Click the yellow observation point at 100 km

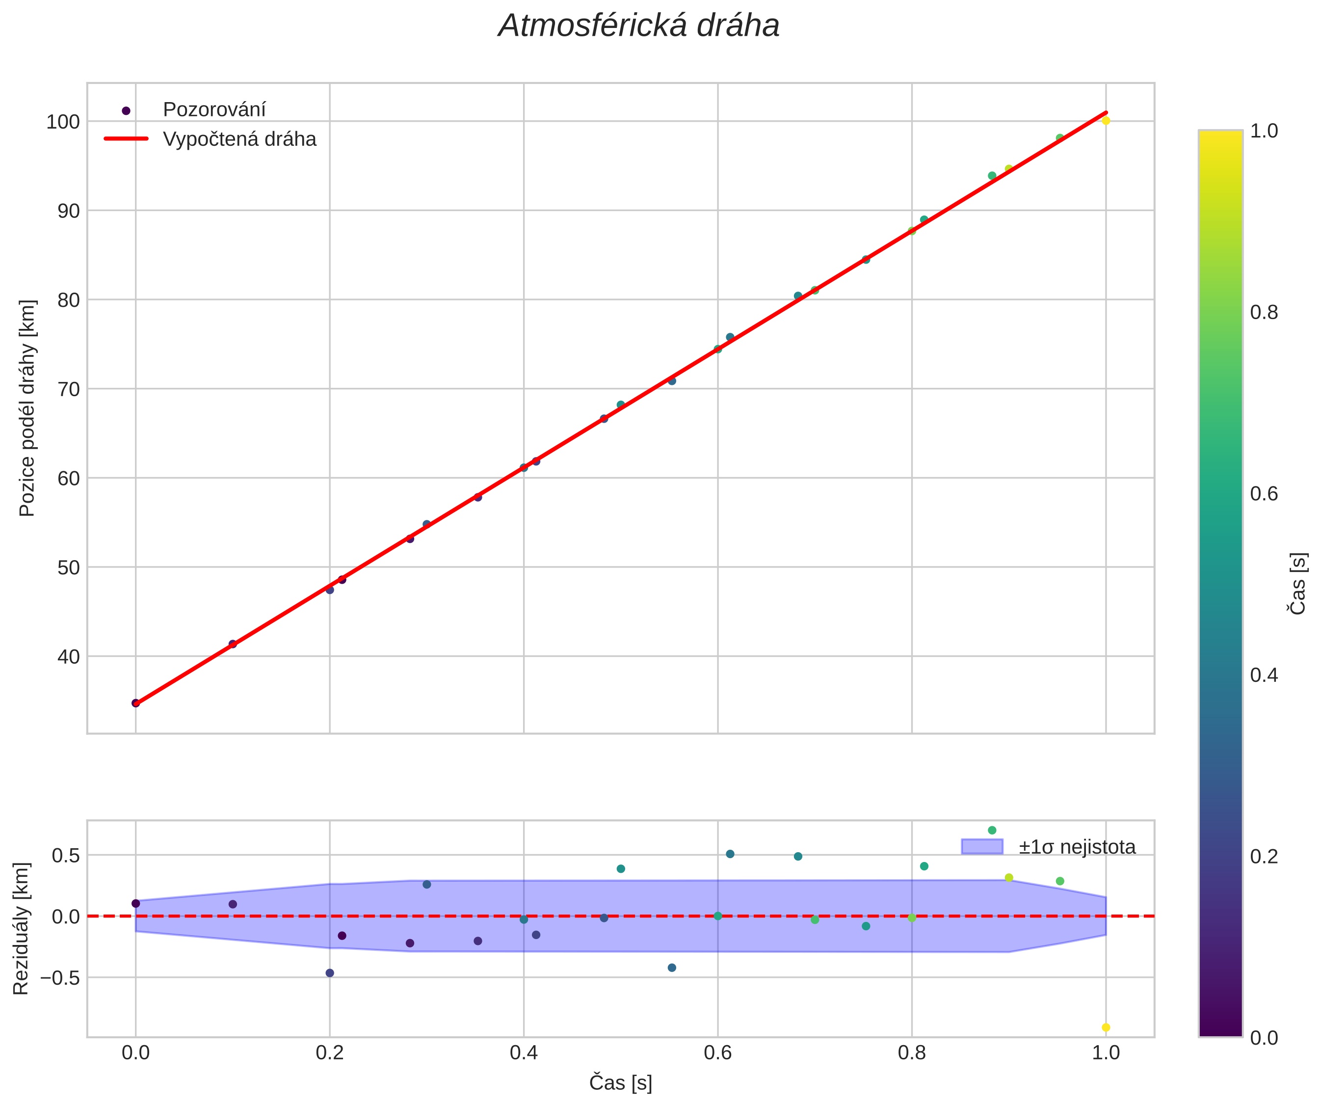click(1105, 121)
